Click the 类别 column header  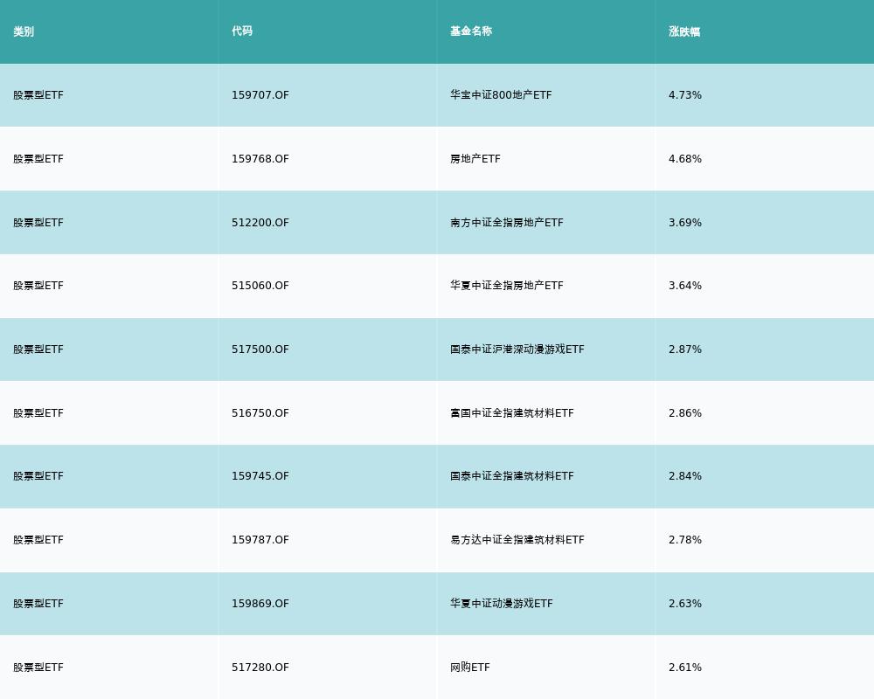(x=24, y=31)
